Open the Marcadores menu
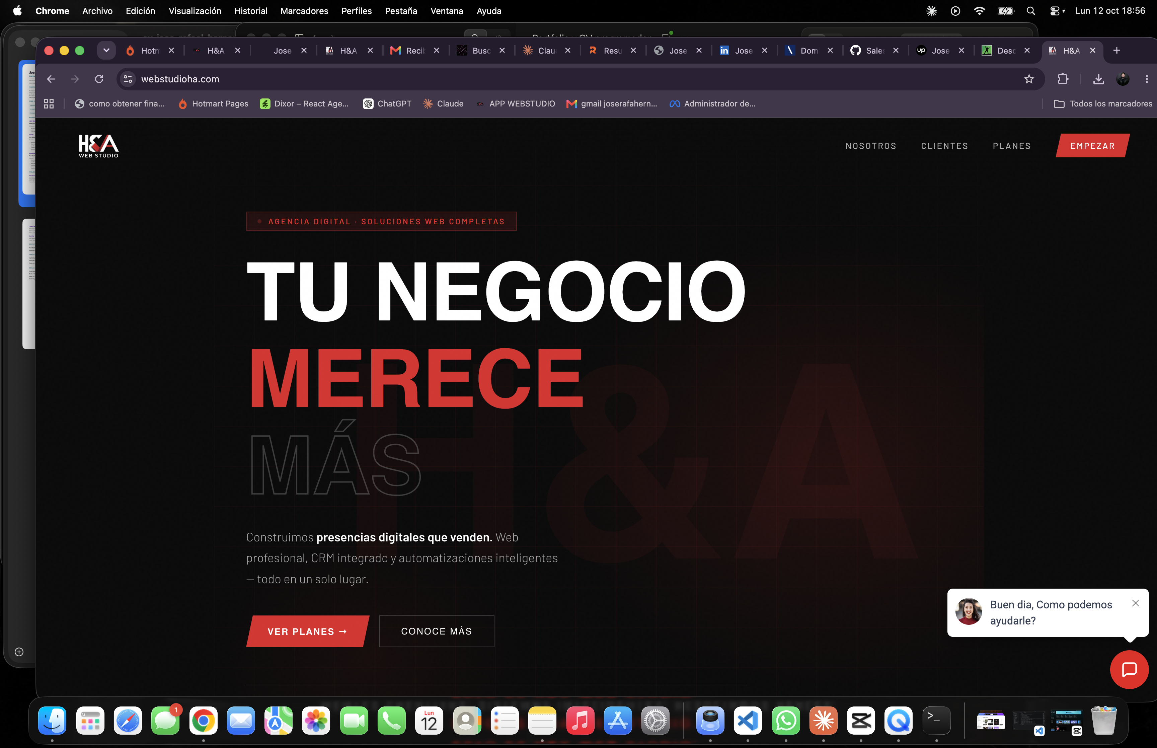 (x=304, y=11)
